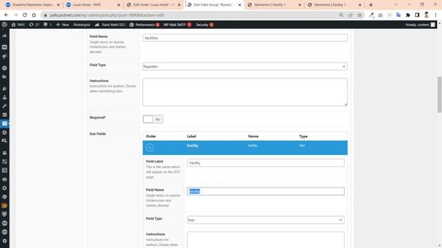Close the Edit Field Group "Rooms" tab
The width and height of the screenshot is (442, 248).
click(240, 5)
